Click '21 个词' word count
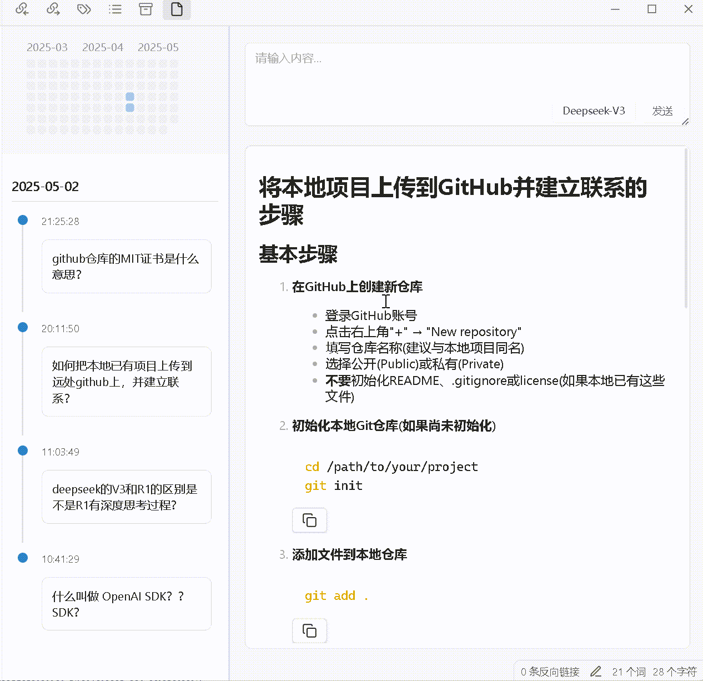This screenshot has height=681, width=703. (629, 672)
